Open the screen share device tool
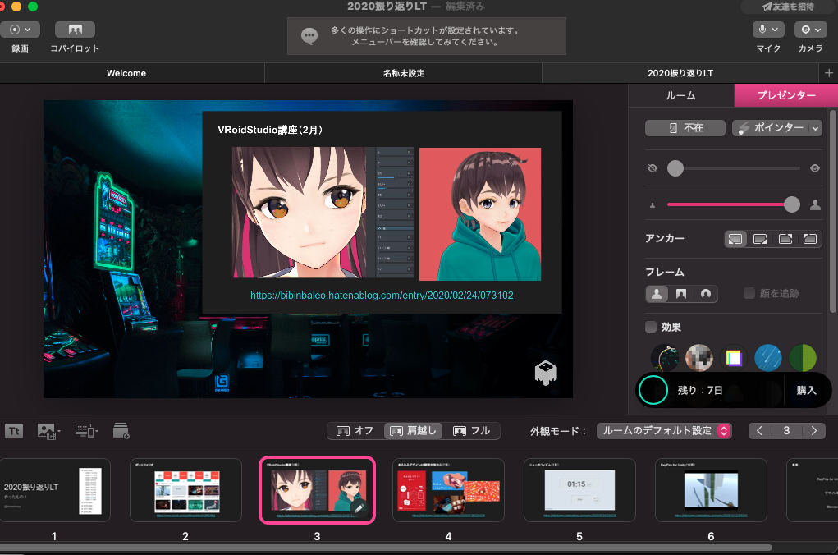The width and height of the screenshot is (838, 555). [86, 431]
